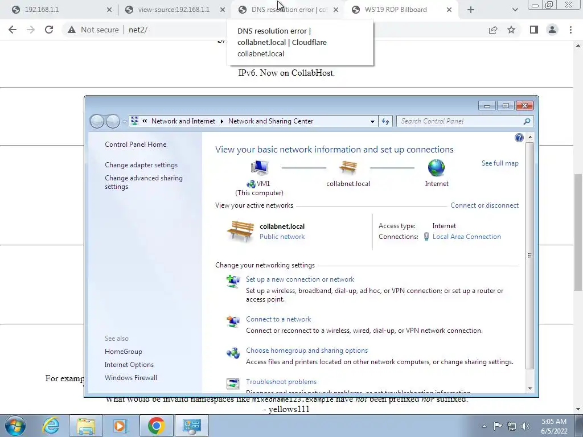The image size is (583, 437).
Task: Open Change adapter settings
Action: 141,165
